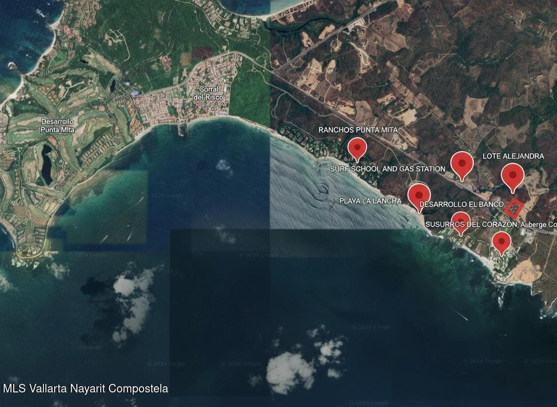Click the pin directly beneath DESARROLLO EL BANCO label
Image resolution: width=557 pixels, height=407 pixels.
point(461,223)
